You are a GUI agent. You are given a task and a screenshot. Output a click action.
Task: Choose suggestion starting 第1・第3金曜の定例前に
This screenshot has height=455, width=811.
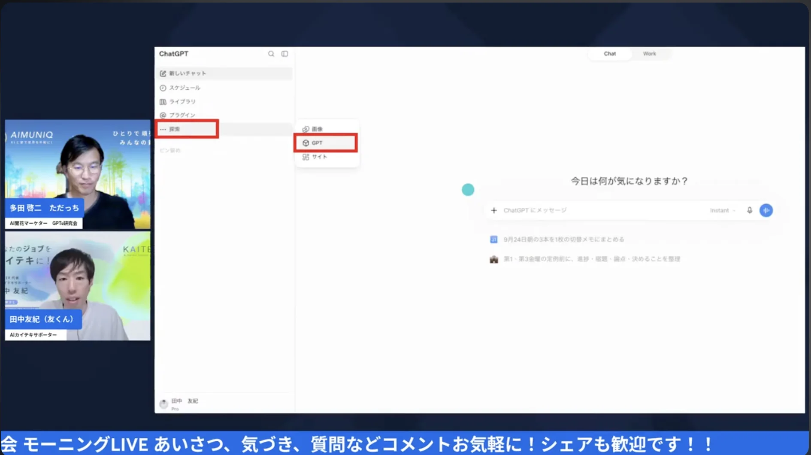pos(592,259)
